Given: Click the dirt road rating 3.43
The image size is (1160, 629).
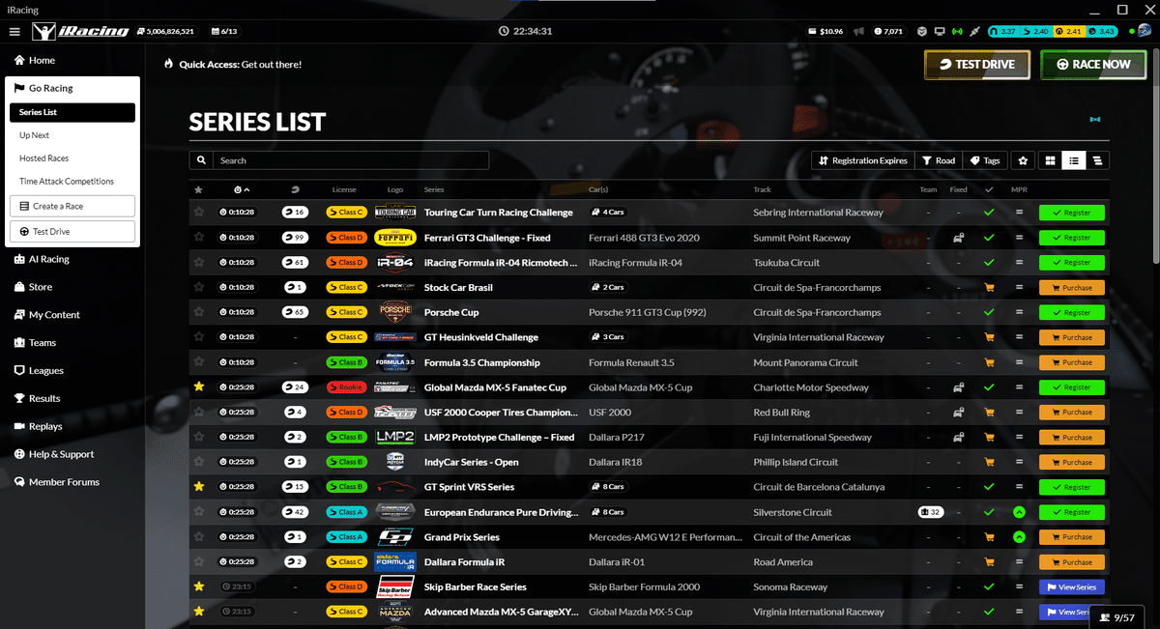Looking at the screenshot, I should click(1101, 31).
